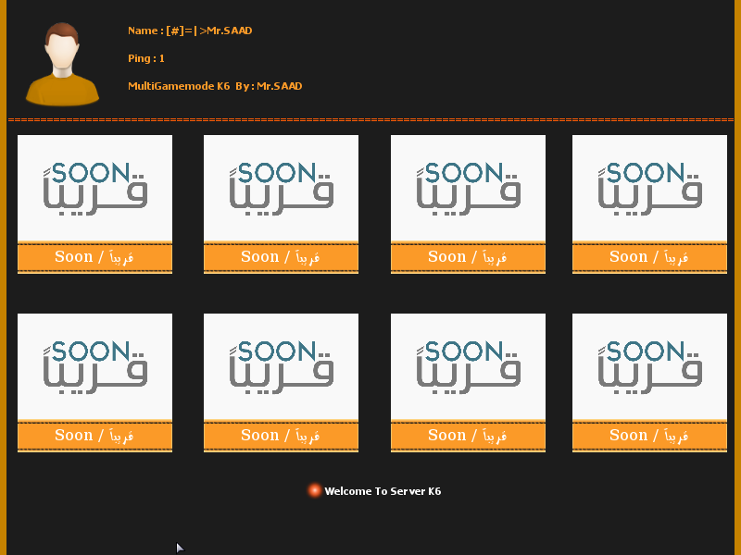Click the Welcome To Server K6 message
Image resolution: width=741 pixels, height=555 pixels.
pos(383,491)
